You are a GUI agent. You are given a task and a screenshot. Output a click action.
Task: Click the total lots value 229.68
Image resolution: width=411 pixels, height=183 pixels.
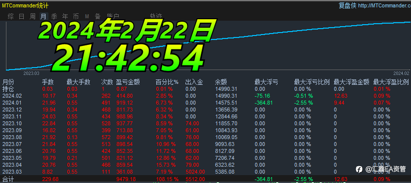click(x=50, y=179)
